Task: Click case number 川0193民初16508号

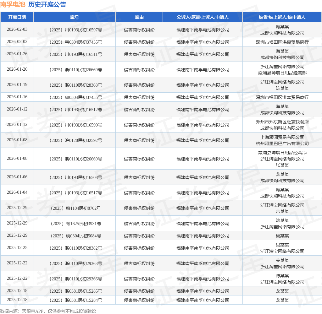Action: coord(76,178)
